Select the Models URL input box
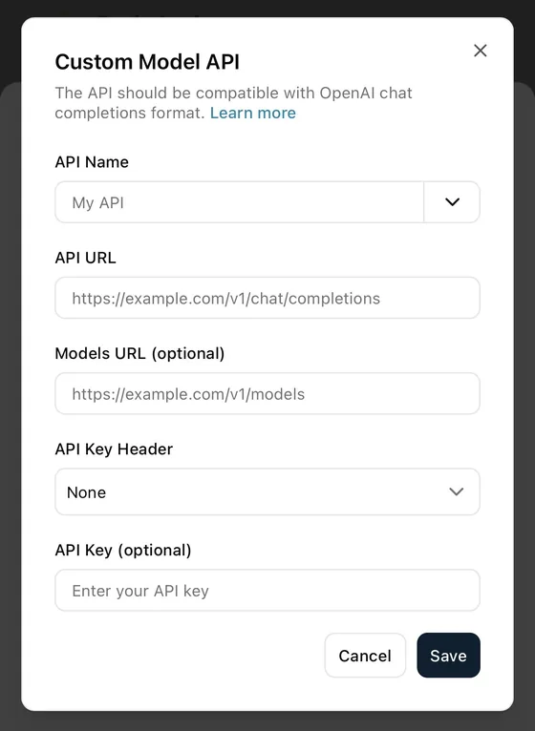This screenshot has height=731, width=535. [x=267, y=393]
